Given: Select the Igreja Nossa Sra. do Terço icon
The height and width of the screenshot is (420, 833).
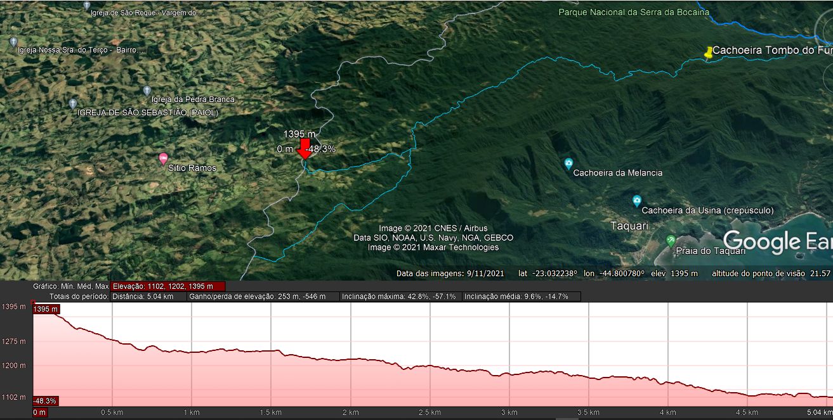Looking at the screenshot, I should point(13,42).
